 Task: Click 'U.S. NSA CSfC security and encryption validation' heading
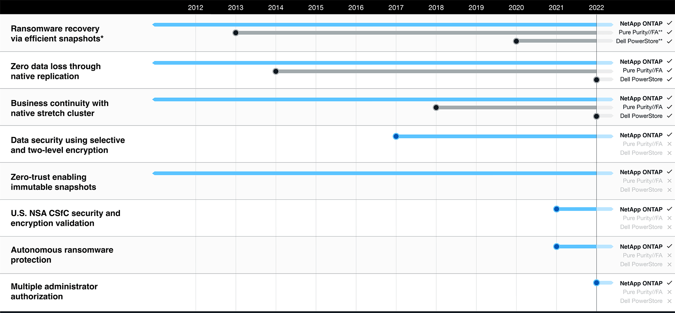(x=65, y=218)
